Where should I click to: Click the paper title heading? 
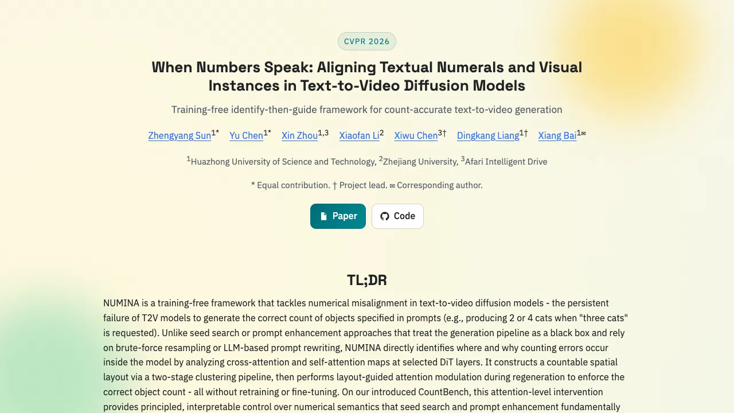click(367, 76)
